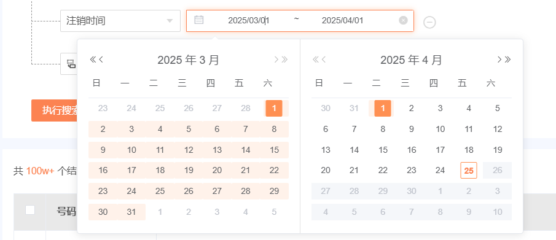
Task: Select March 18 in the calendar
Action: pyautogui.click(x=160, y=171)
